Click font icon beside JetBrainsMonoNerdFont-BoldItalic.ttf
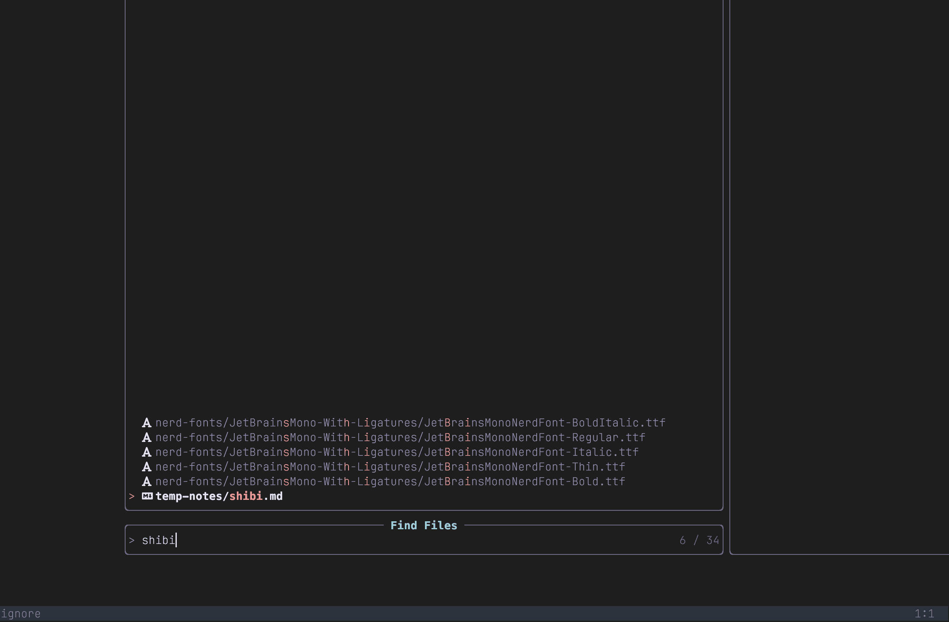The image size is (949, 622). coord(147,423)
